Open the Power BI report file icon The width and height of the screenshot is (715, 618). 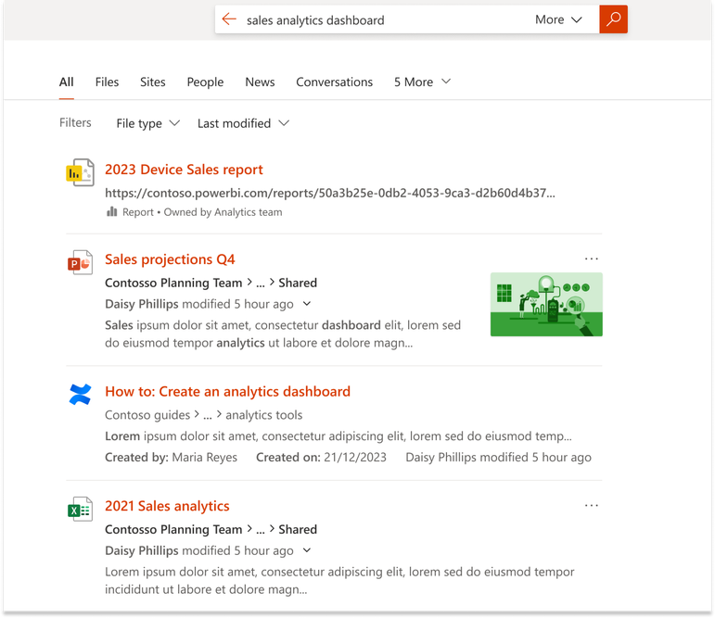pyautogui.click(x=81, y=172)
